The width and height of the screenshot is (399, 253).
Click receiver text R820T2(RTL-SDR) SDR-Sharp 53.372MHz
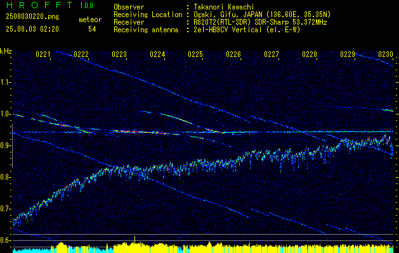[x=260, y=22]
